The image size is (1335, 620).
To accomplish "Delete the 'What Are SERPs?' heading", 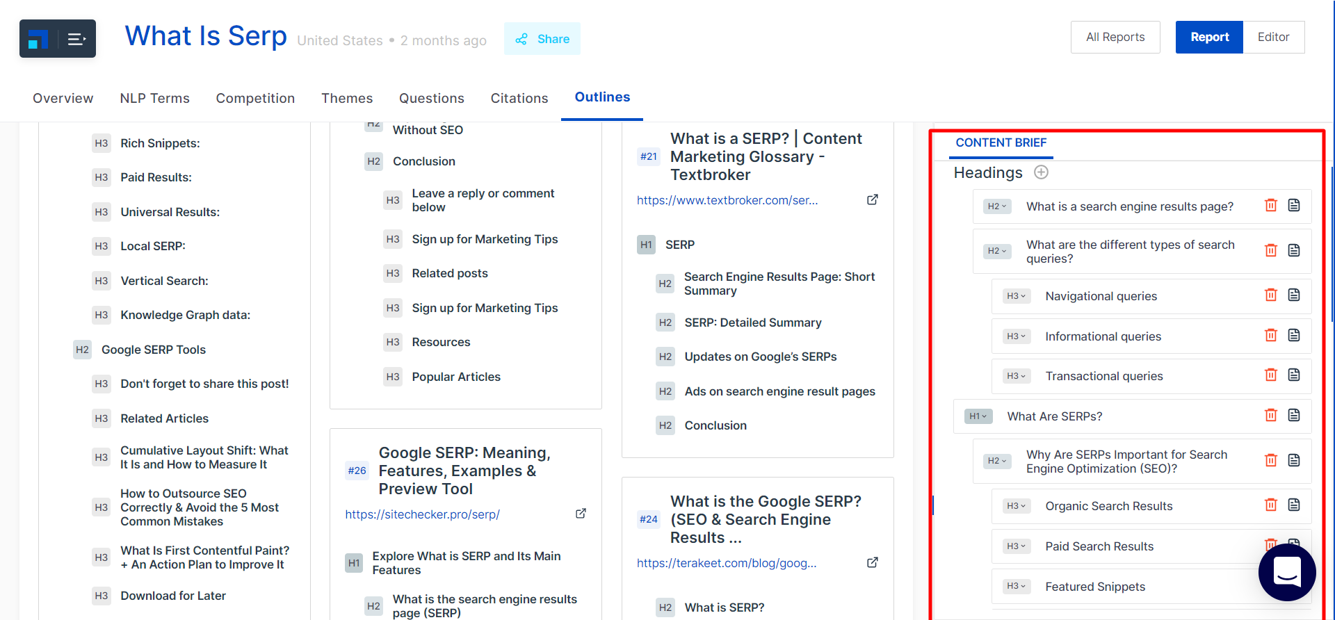I will tap(1271, 415).
